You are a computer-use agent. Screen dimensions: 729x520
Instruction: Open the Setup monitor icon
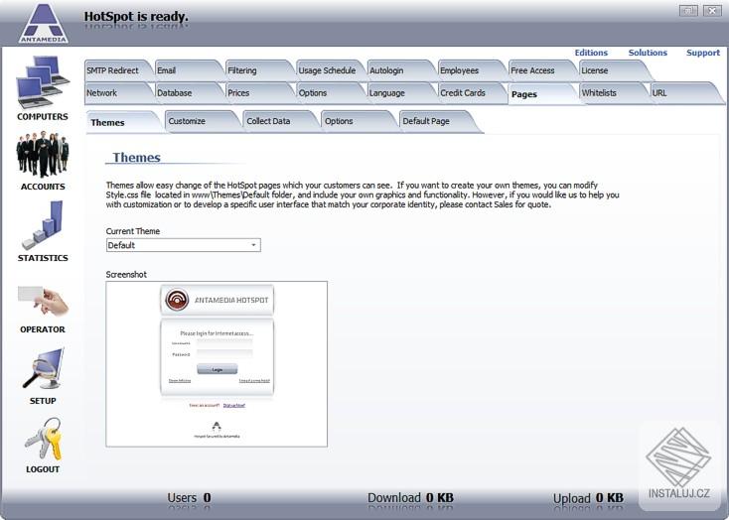pyautogui.click(x=43, y=368)
